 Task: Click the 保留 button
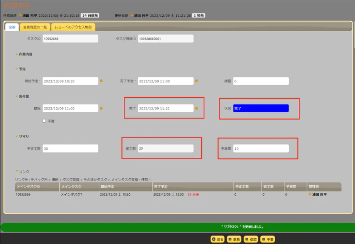251,239
